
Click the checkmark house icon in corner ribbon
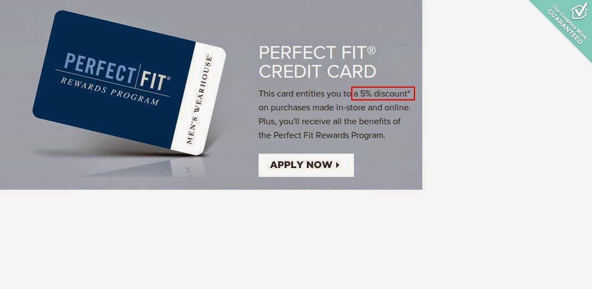tap(579, 11)
